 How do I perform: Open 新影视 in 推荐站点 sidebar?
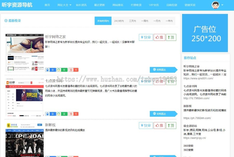click(x=187, y=106)
